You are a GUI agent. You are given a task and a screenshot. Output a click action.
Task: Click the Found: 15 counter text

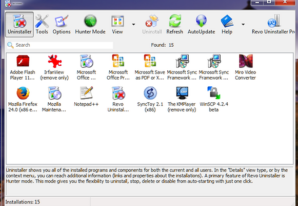click(x=163, y=45)
